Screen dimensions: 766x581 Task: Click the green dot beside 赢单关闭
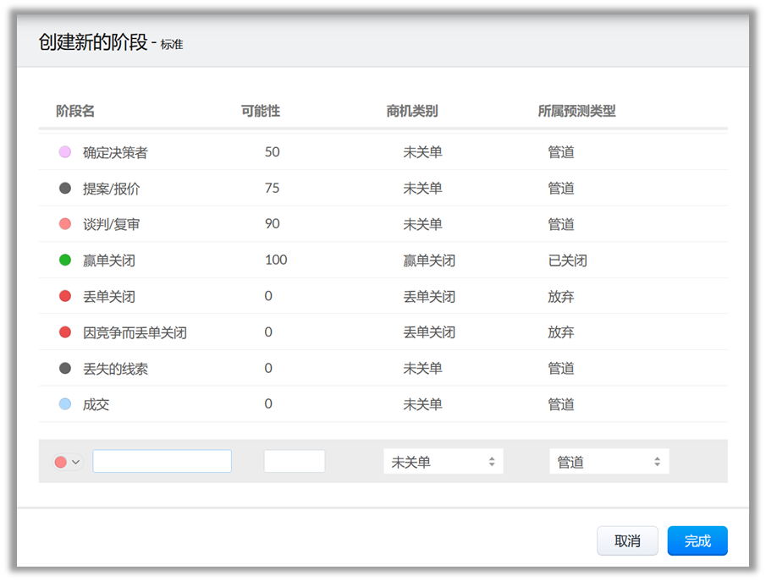65,260
